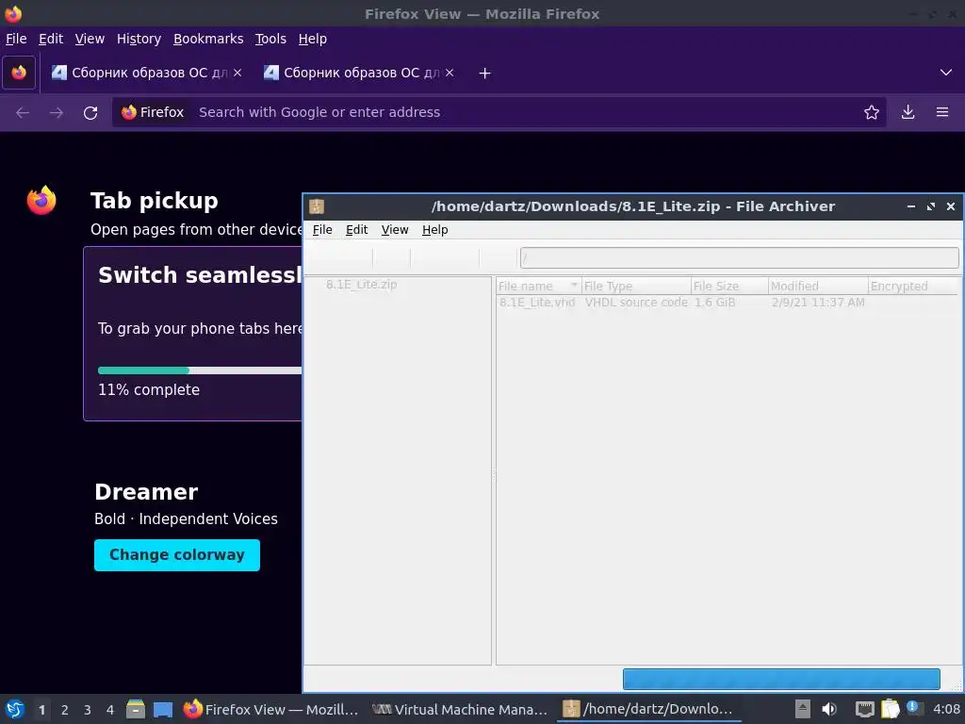965x724 pixels.
Task: Open Firefox Tools menu
Action: point(270,39)
